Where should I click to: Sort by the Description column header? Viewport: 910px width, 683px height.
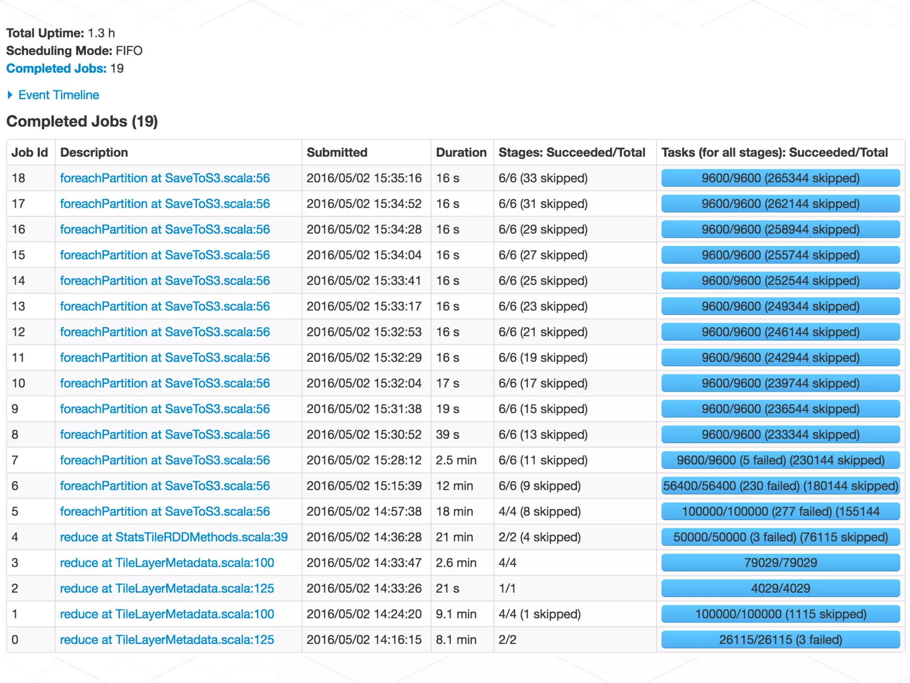94,153
